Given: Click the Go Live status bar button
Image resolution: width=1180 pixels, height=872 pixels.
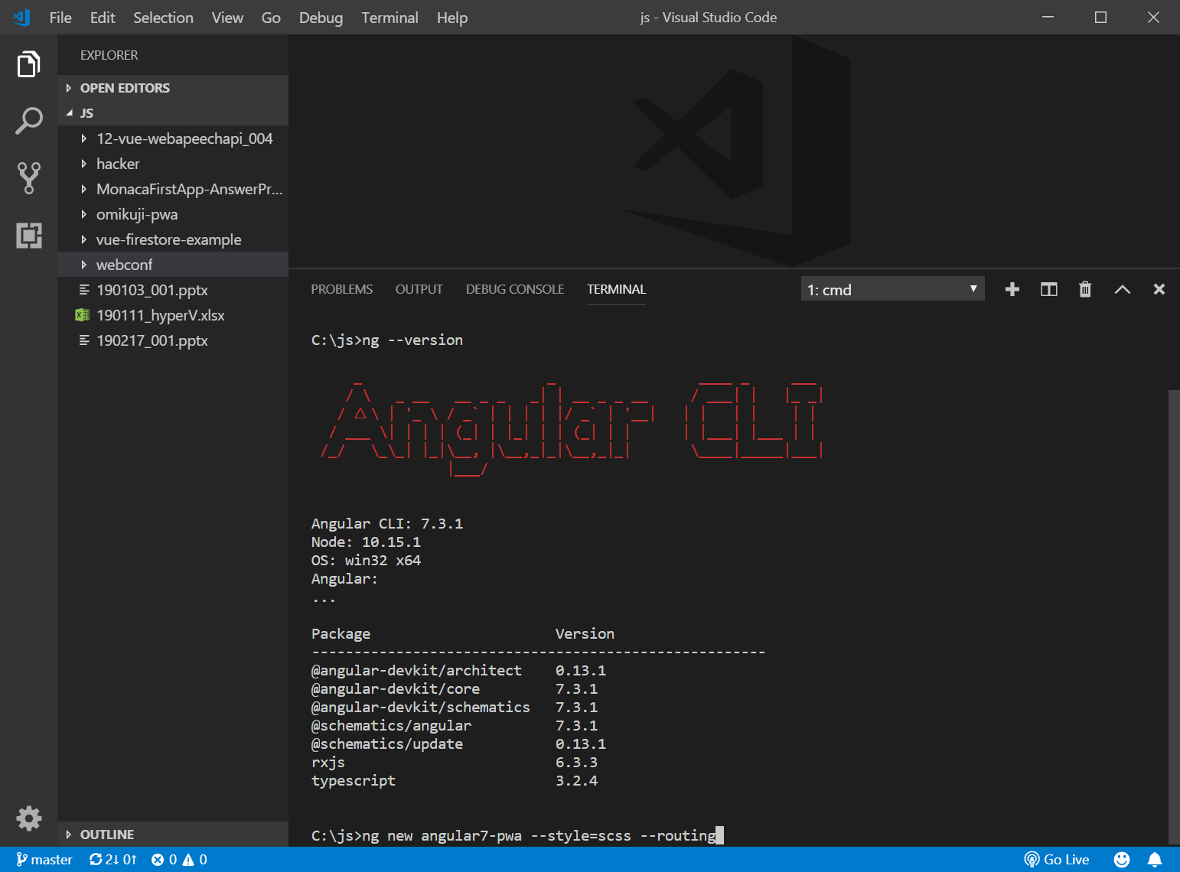Looking at the screenshot, I should [1057, 860].
